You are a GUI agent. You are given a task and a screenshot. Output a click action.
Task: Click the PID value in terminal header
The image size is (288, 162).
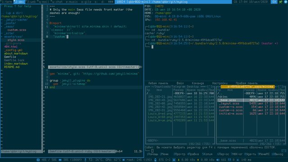pos(159,6)
